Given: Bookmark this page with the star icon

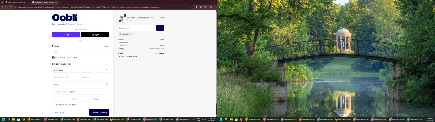Looking at the screenshot, I should click(x=191, y=7).
